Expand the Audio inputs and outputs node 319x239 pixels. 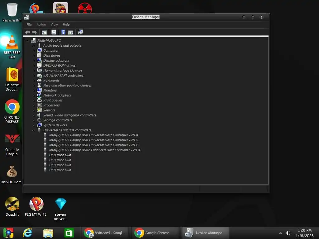point(33,45)
